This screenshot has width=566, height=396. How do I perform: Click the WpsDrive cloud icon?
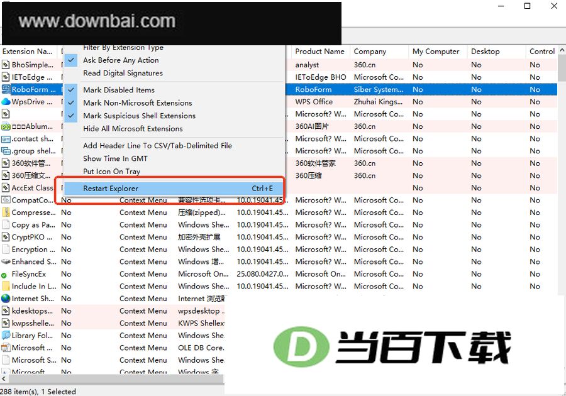pyautogui.click(x=6, y=102)
